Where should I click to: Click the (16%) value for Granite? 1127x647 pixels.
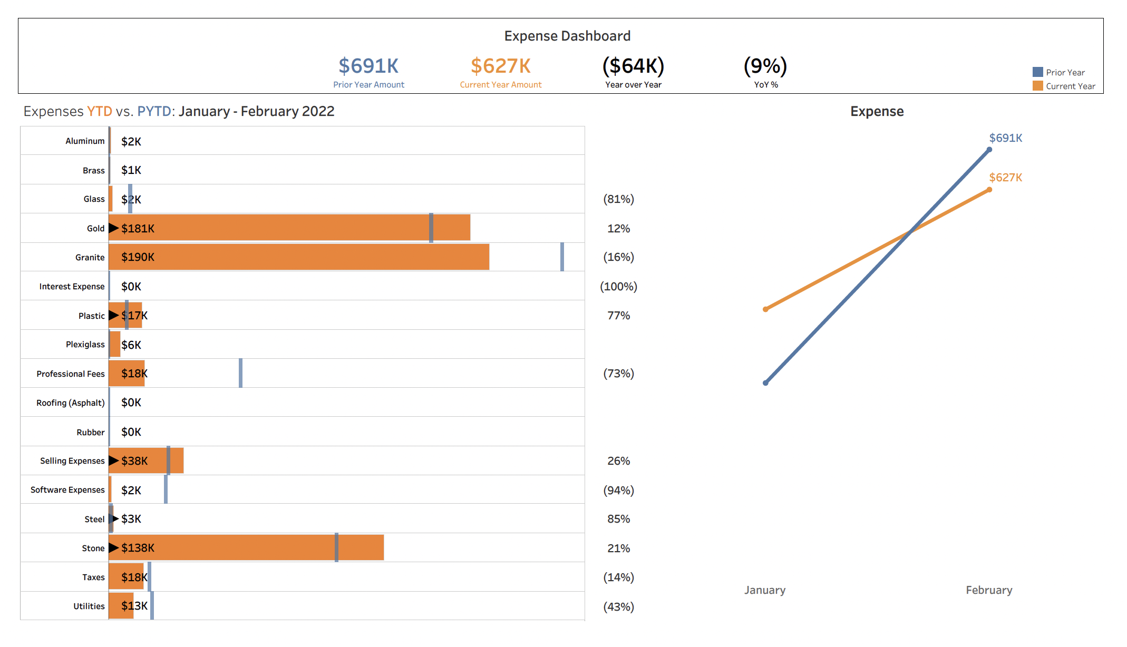coord(618,257)
